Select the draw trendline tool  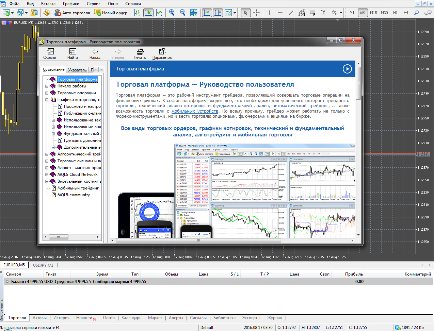291,13
